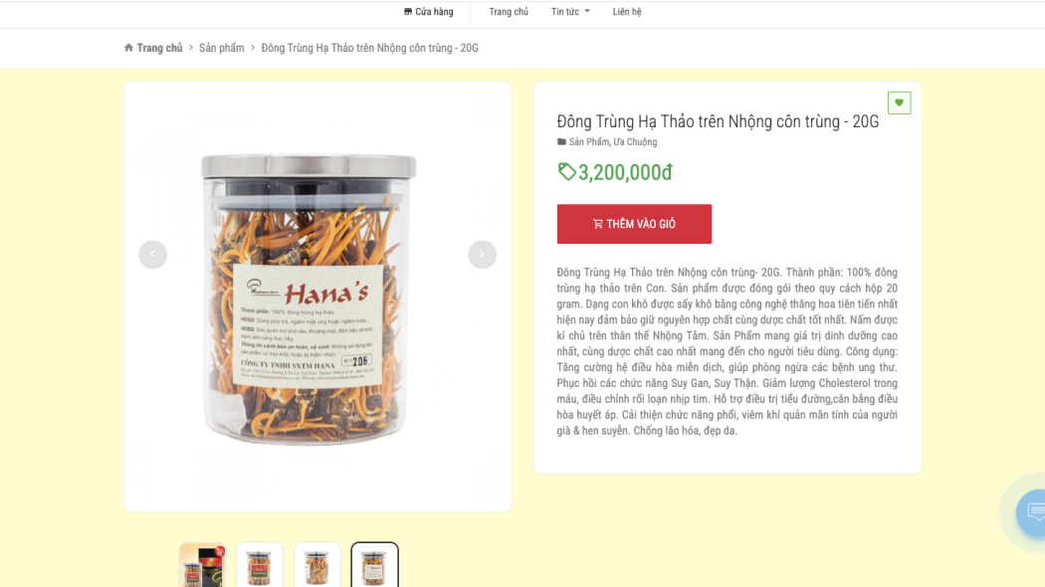The image size is (1045, 587).
Task: Toggle the heart wishlist icon
Action: pyautogui.click(x=899, y=102)
